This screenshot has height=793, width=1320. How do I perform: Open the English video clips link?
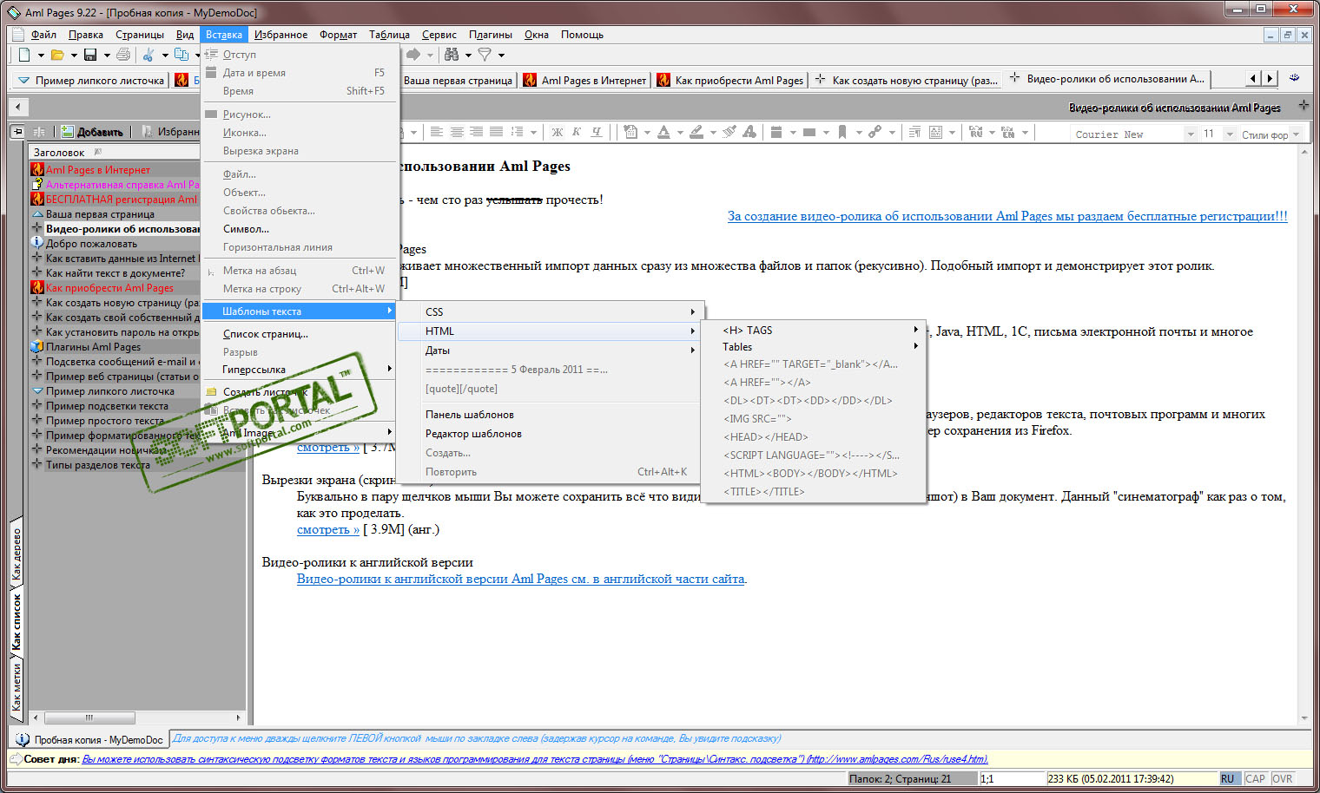520,579
